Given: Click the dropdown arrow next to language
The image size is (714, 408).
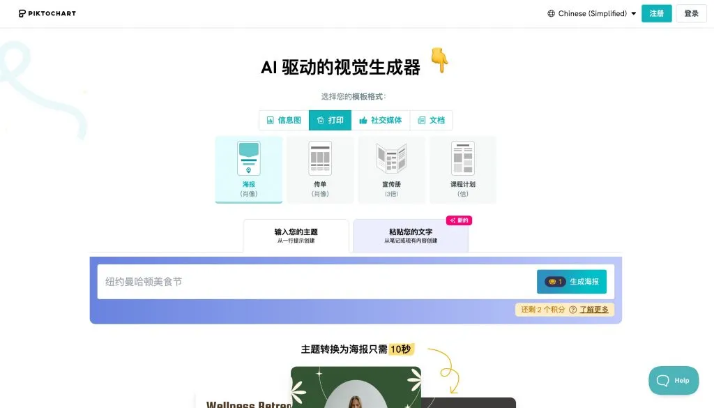Looking at the screenshot, I should pos(633,14).
